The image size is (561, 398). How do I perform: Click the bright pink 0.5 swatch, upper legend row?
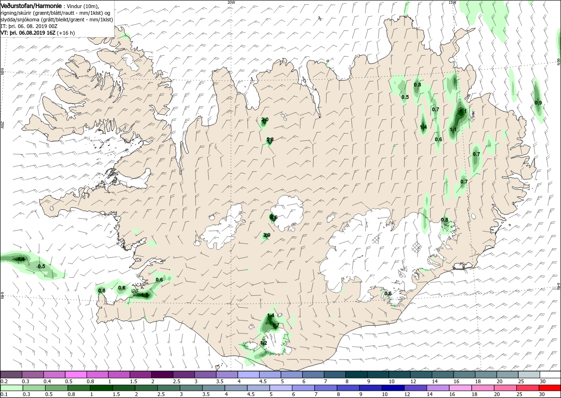(76, 374)
